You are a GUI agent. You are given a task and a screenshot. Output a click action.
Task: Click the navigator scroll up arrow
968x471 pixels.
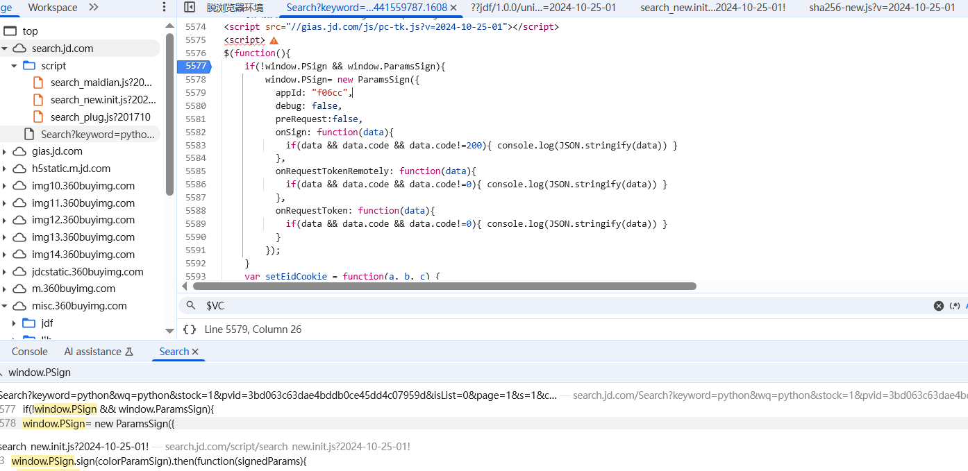[x=169, y=26]
